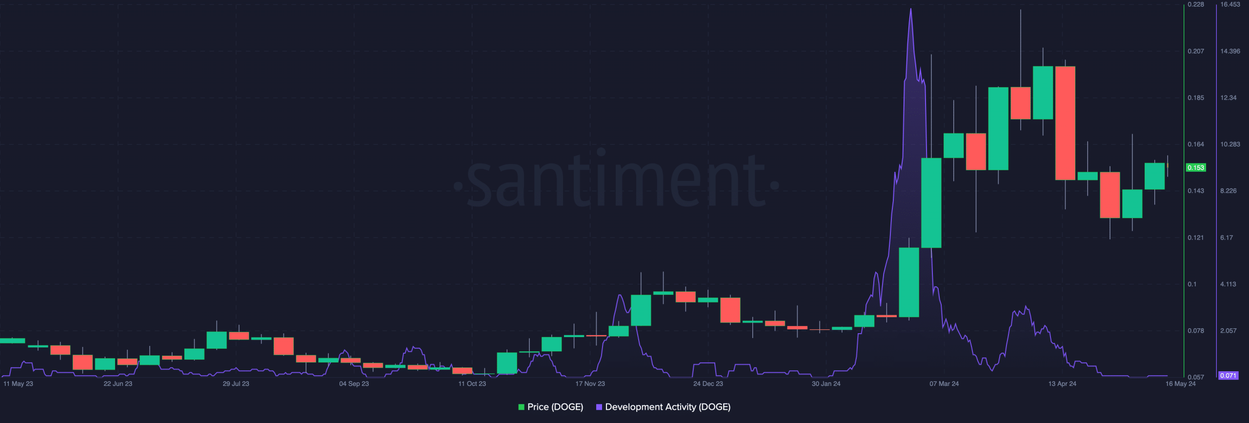
Task: Click the 0.143 price axis value
Action: click(x=1196, y=191)
